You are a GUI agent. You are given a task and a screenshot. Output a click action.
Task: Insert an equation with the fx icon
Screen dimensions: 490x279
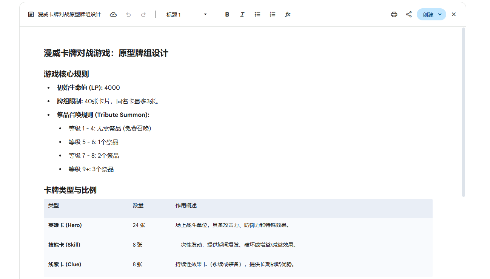[288, 14]
